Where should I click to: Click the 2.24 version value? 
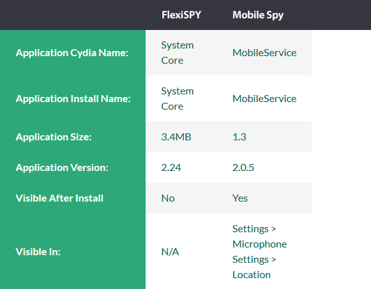click(171, 168)
